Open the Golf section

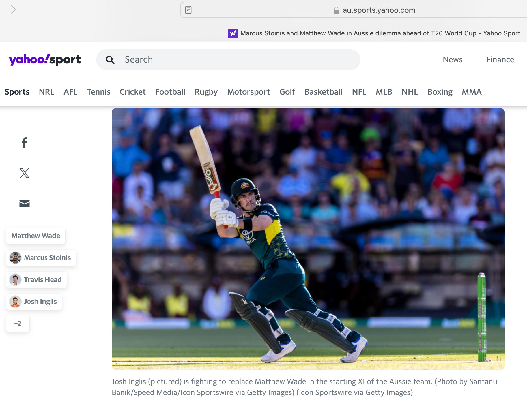(x=287, y=92)
